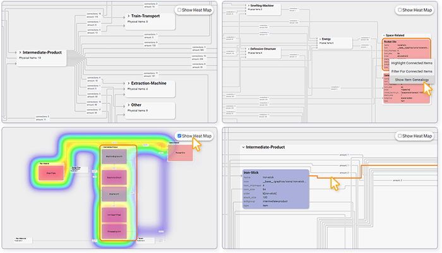Enable Show Heat Map in Train-Transport panel

pyautogui.click(x=179, y=10)
